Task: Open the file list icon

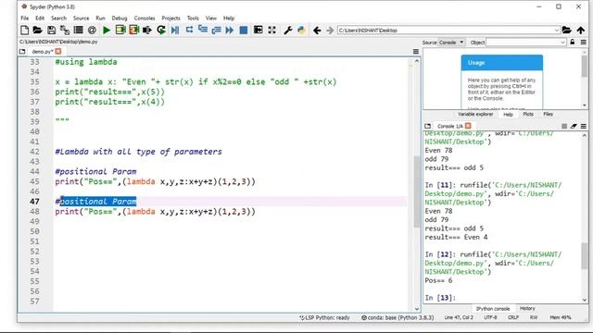Action: coord(78,31)
